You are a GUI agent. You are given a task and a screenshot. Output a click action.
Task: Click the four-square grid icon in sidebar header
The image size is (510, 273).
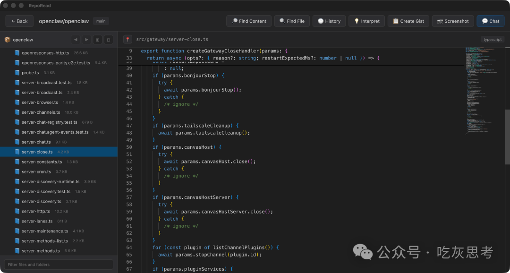coord(98,40)
